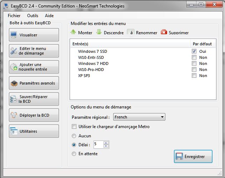Open the Fichier menu
This screenshot has width=225, height=178.
(14, 16)
